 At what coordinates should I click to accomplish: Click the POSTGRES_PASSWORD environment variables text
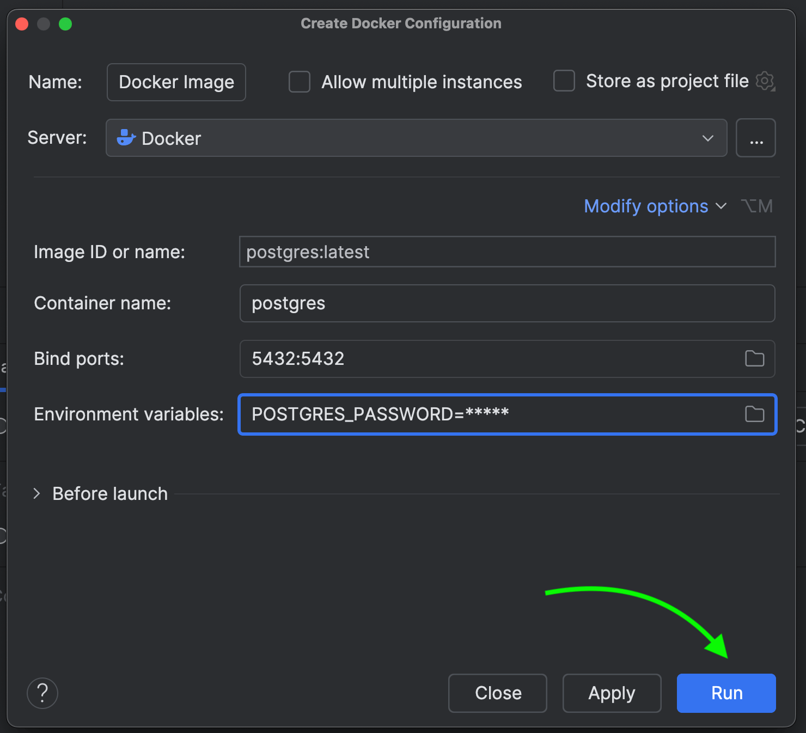(x=380, y=414)
